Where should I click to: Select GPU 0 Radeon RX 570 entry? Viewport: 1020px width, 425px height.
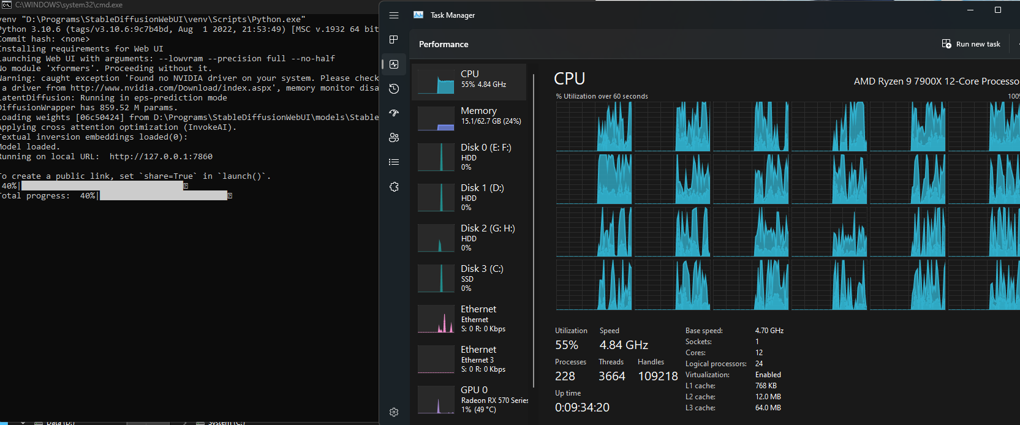(469, 400)
